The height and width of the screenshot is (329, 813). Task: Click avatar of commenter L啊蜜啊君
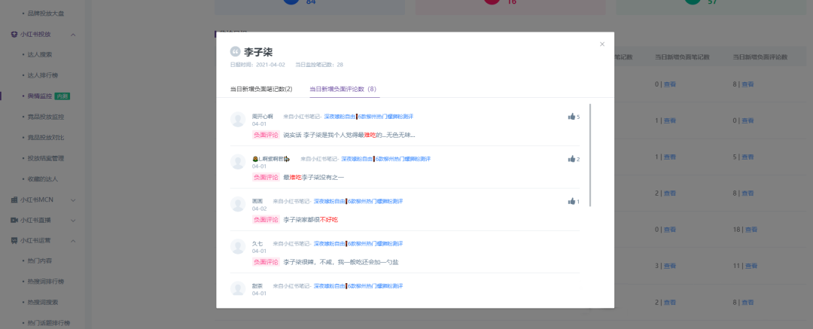tap(238, 161)
